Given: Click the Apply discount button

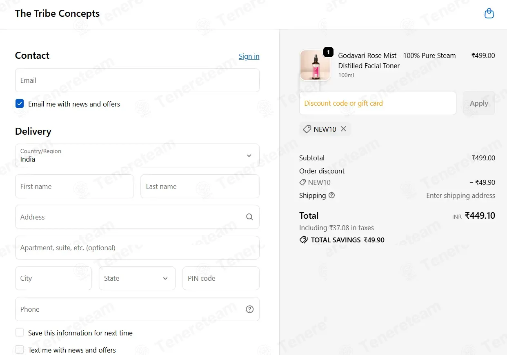Looking at the screenshot, I should (479, 103).
